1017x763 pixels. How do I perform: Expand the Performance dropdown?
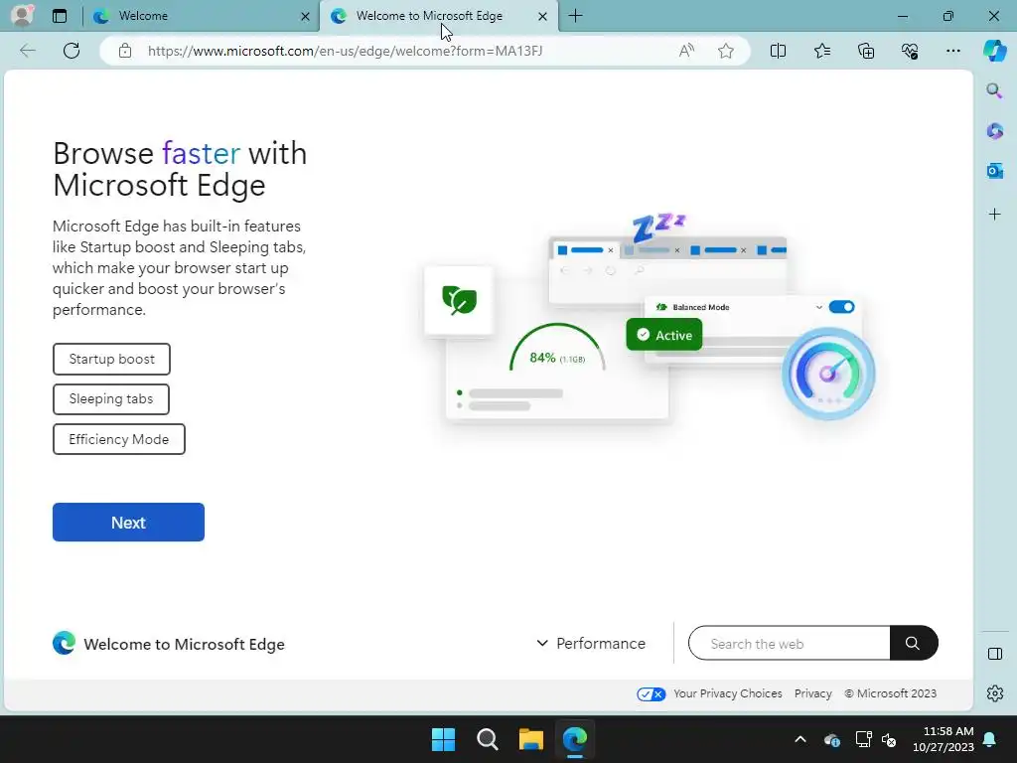[x=591, y=644]
